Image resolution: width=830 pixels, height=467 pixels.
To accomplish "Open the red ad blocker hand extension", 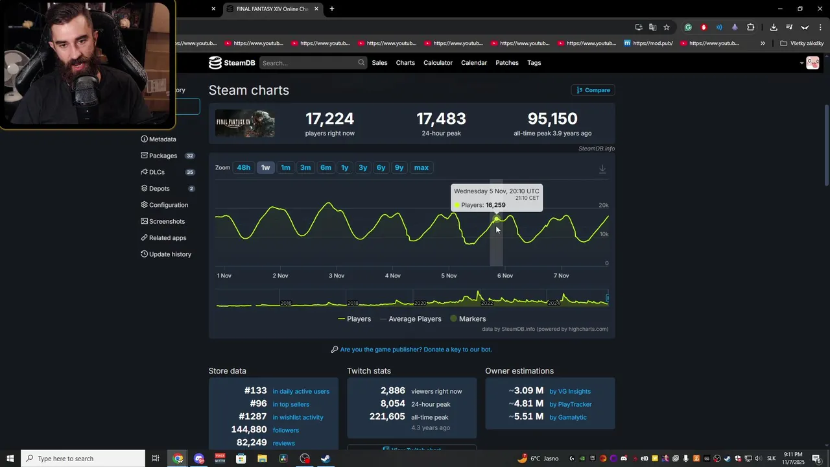I will point(704,27).
